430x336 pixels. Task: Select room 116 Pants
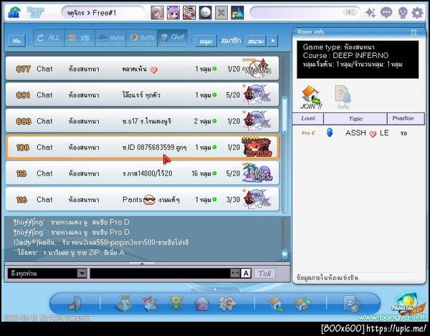pyautogui.click(x=143, y=199)
